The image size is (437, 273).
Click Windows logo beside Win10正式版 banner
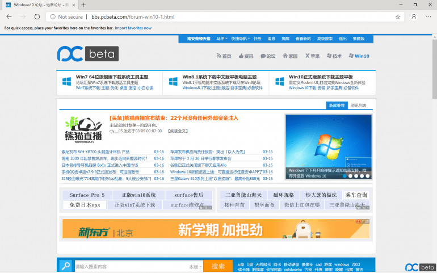tap(280, 81)
